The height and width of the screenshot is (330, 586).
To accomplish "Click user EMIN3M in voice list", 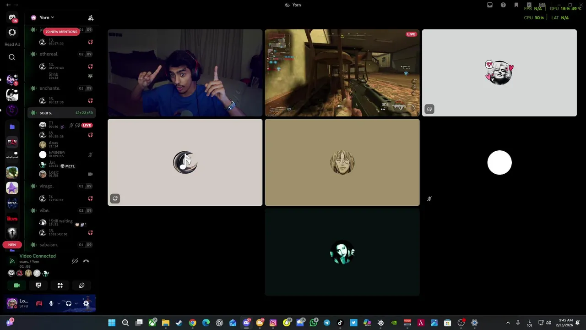I will coord(66,154).
